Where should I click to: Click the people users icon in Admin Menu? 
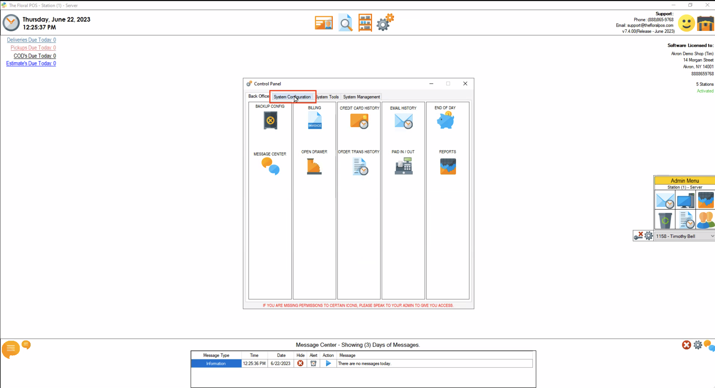706,220
